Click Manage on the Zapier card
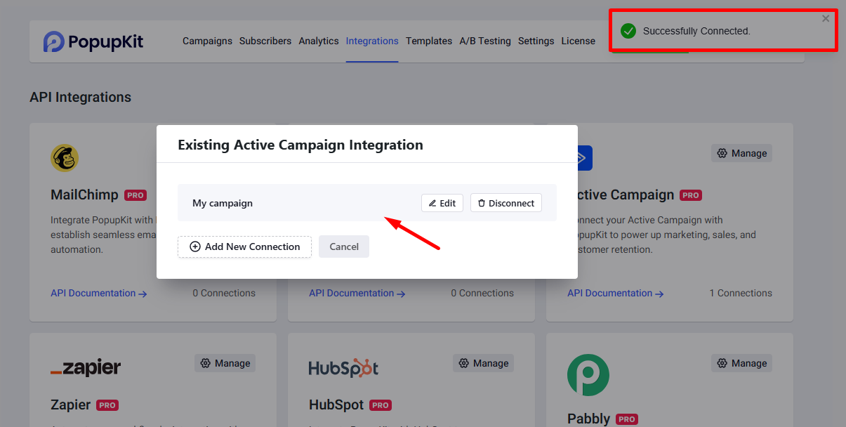Image resolution: width=846 pixels, height=427 pixels. [225, 363]
